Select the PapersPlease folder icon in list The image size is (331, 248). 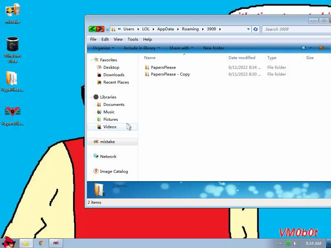click(147, 67)
